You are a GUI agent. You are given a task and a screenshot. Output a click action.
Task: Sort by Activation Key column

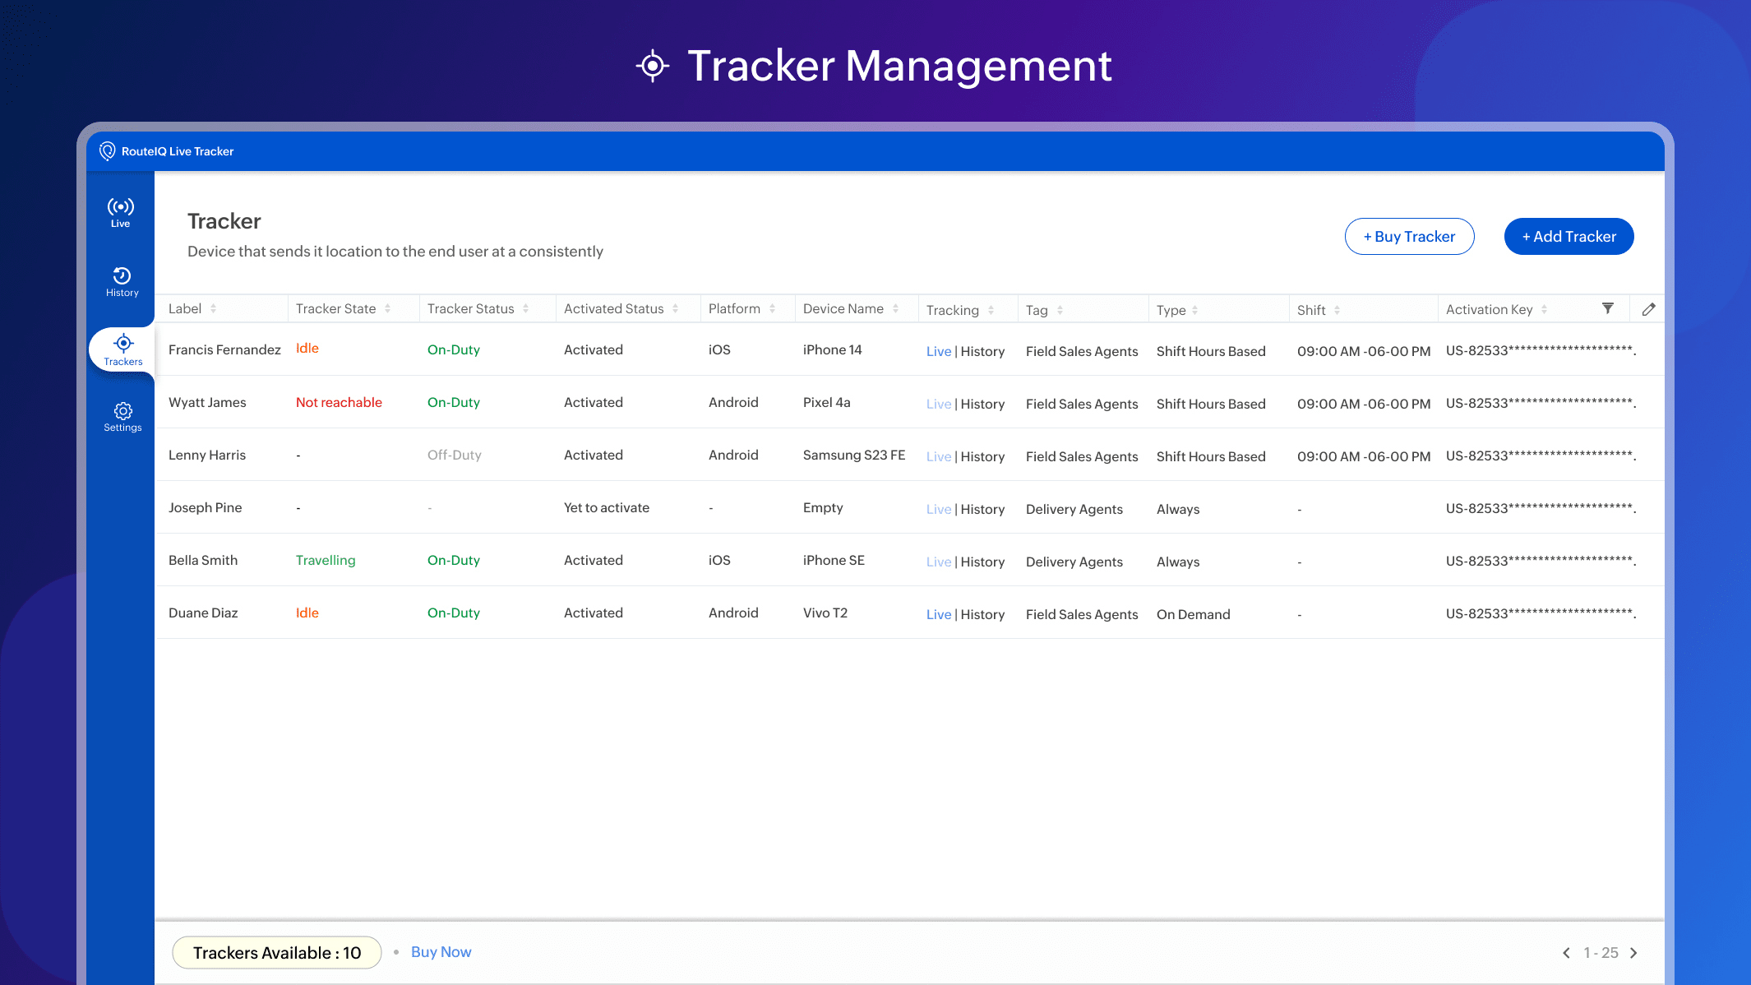click(1545, 310)
